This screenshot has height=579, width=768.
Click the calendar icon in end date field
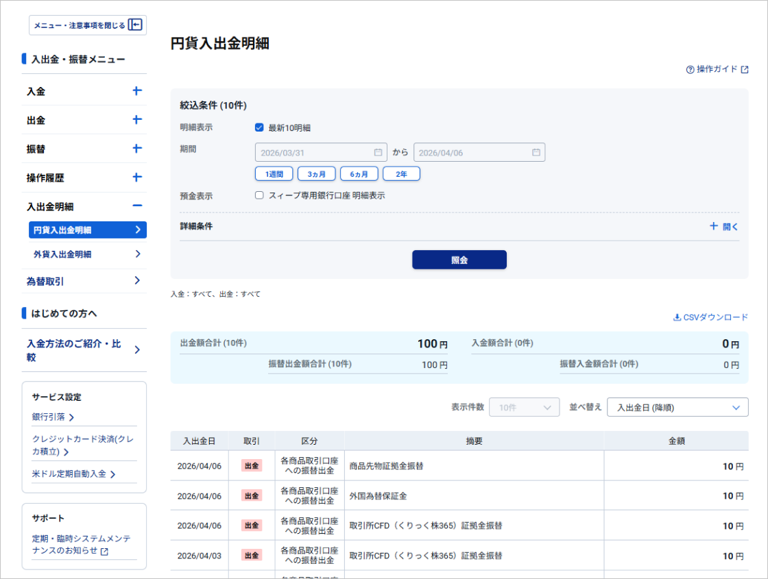point(536,153)
